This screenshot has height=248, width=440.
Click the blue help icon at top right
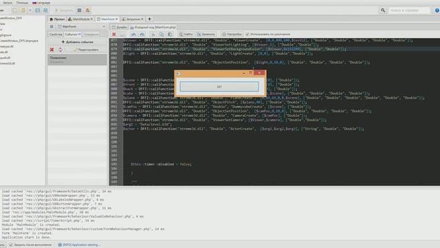(437, 10)
